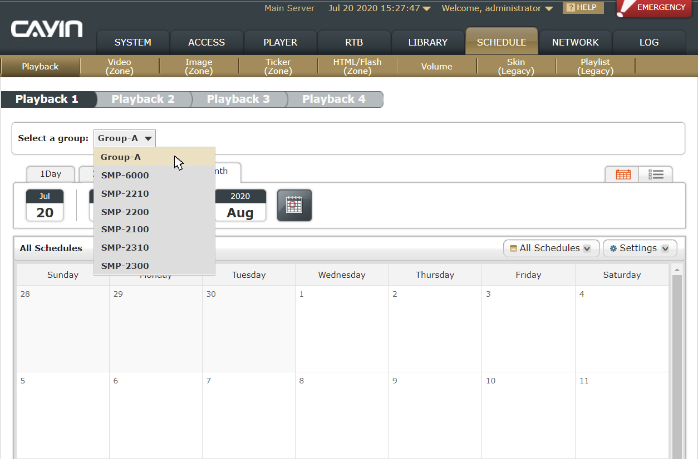The height and width of the screenshot is (459, 698).
Task: Choose SMP-2210 in group list
Action: (x=155, y=194)
